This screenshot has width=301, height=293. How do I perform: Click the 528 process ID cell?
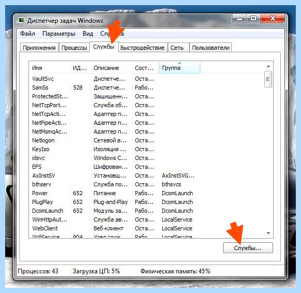[78, 87]
